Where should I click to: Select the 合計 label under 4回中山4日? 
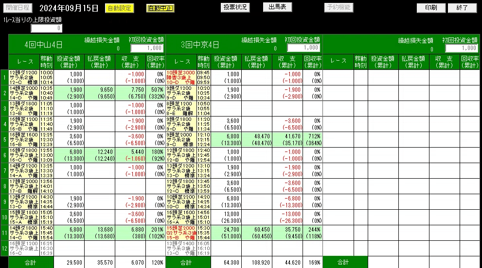[x=31, y=263]
